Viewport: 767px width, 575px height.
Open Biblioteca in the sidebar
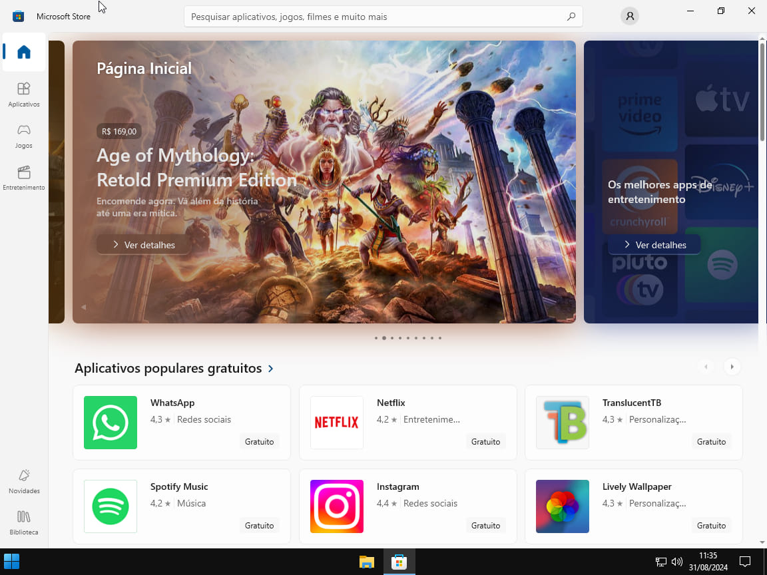[x=23, y=522]
